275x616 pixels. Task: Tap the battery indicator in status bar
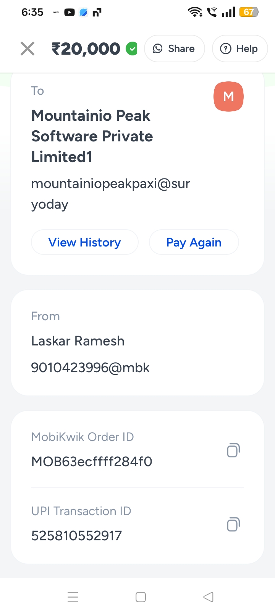click(249, 12)
